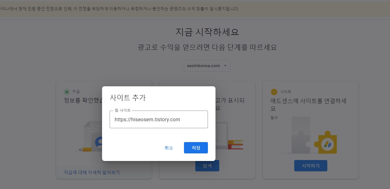The image size is (390, 189).
Task: Click the war policy notice banner at top
Action: (x=195, y=9)
